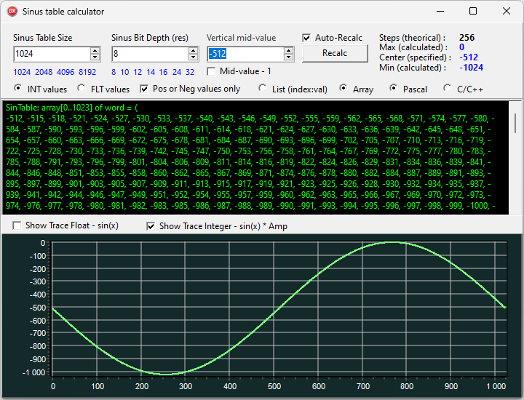Decrease Vertical mid-value with down arrow
This screenshot has width=524, height=400.
tap(288, 57)
